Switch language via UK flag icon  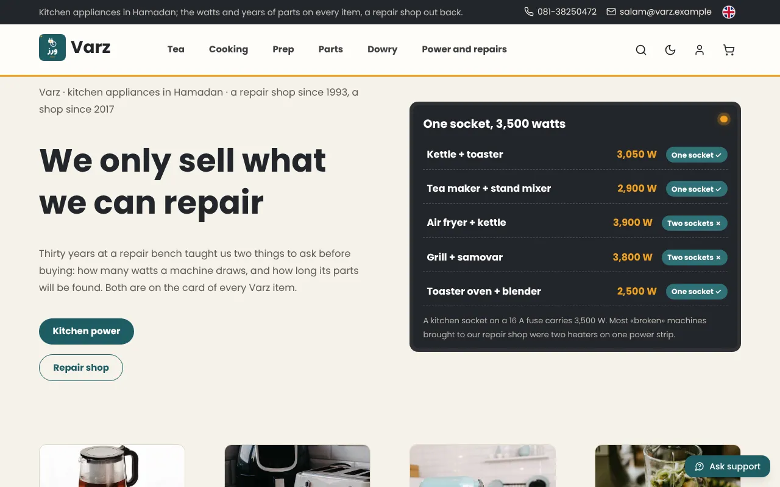(729, 12)
